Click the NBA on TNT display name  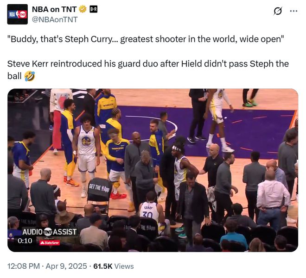pos(54,9)
